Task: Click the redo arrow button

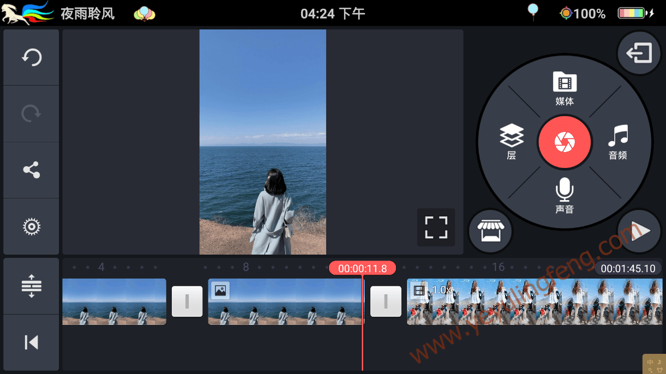Action: point(31,113)
